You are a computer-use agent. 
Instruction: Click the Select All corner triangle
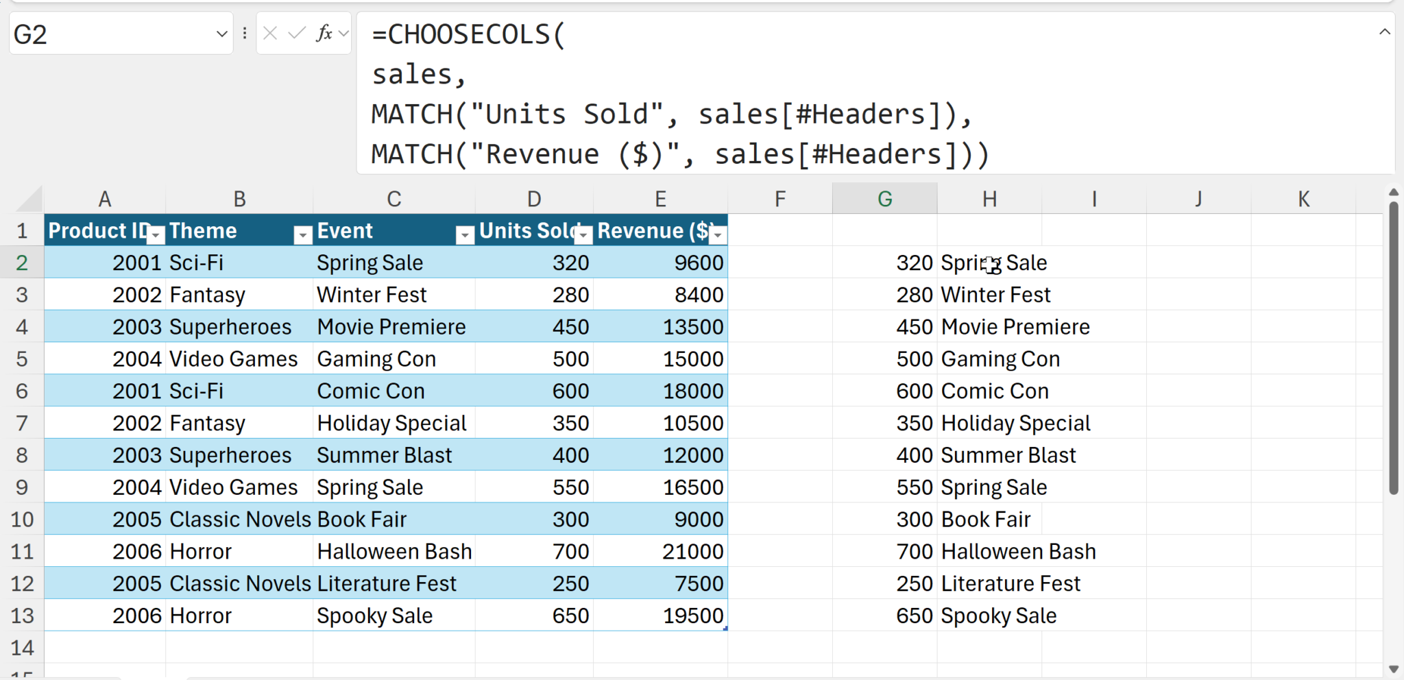point(30,199)
